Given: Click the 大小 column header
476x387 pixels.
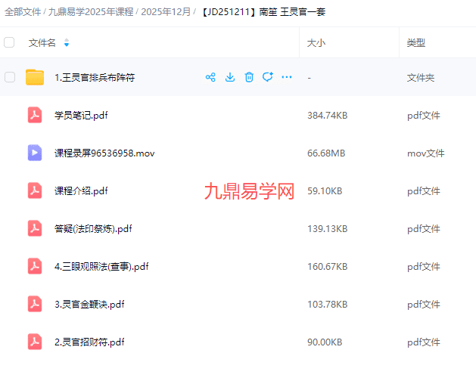Looking at the screenshot, I should [x=316, y=43].
